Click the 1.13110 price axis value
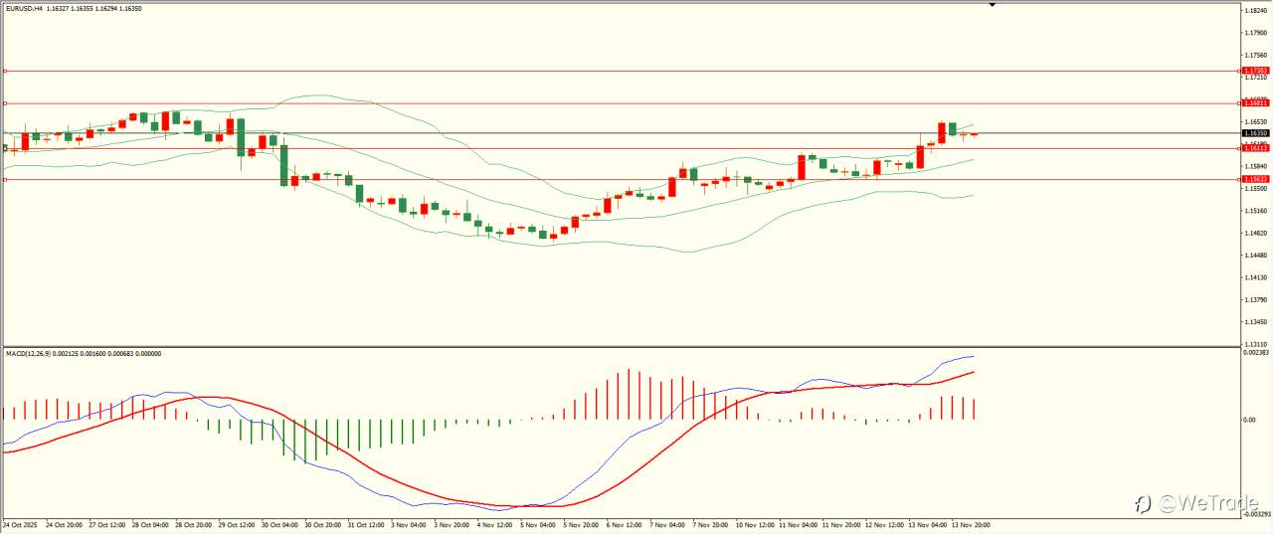The image size is (1273, 534). pyautogui.click(x=1255, y=343)
